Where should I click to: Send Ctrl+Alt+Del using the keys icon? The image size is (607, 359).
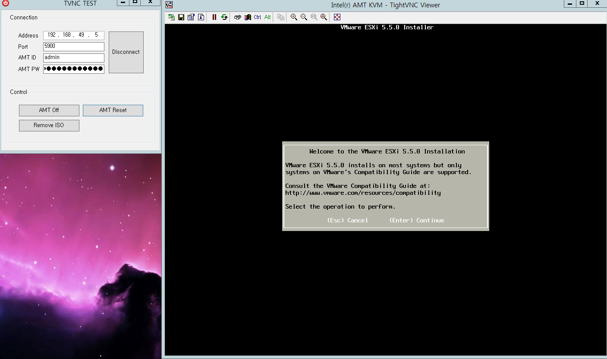coord(238,17)
